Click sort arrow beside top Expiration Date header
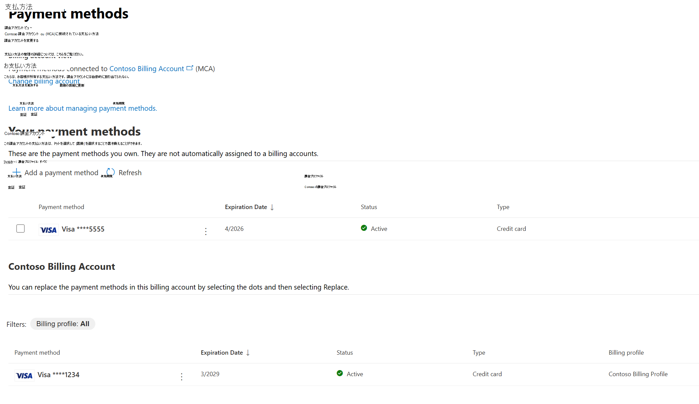Image resolution: width=699 pixels, height=404 pixels. 272,207
